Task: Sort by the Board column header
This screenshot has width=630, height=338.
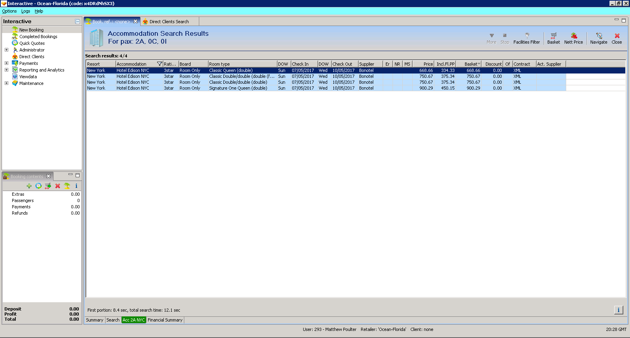Action: [x=193, y=64]
